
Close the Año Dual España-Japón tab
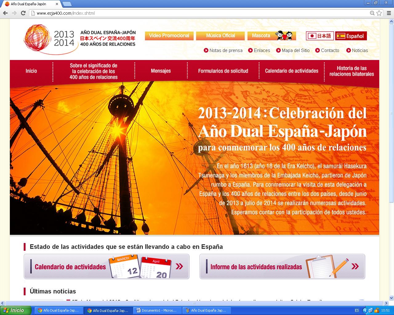coord(57,4)
